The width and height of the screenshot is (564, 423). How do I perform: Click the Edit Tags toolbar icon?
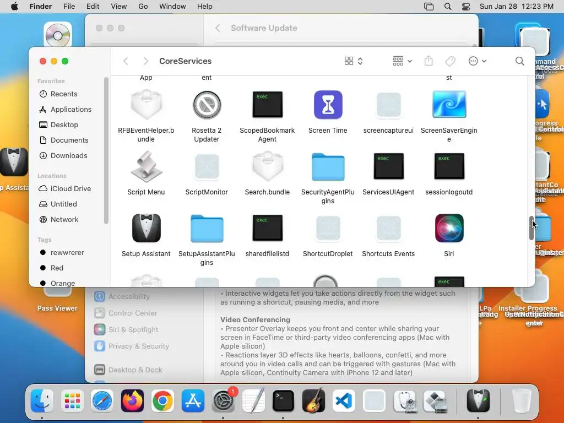pyautogui.click(x=450, y=61)
